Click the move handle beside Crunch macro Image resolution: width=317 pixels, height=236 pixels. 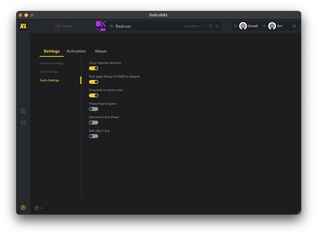click(x=235, y=26)
